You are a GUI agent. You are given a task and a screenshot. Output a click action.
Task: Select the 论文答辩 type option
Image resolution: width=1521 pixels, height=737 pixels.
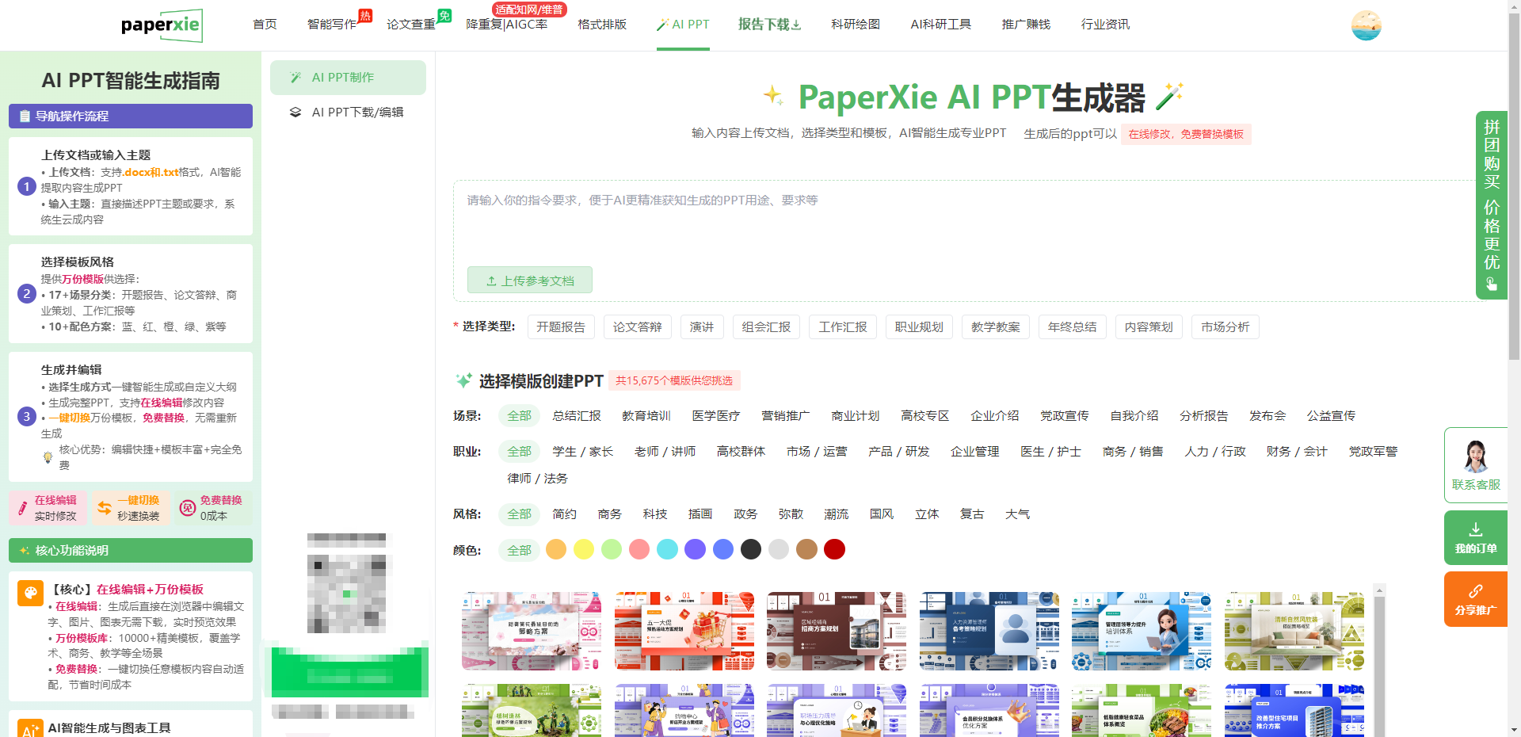point(637,327)
